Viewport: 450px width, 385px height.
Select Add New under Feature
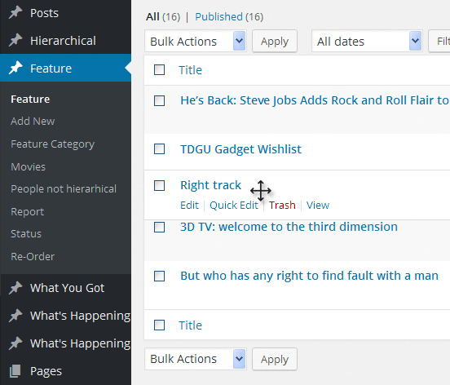click(x=33, y=122)
